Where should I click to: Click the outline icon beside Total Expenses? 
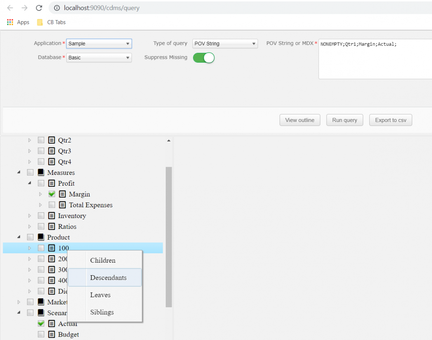62,205
